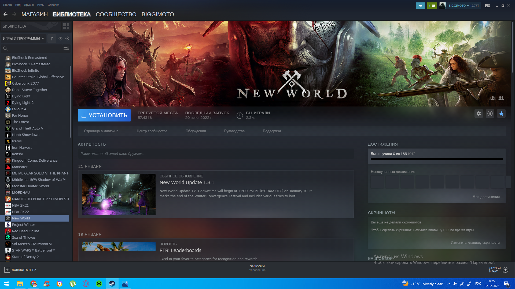The image size is (515, 289).
Task: Open Поддержка link
Action: click(x=272, y=131)
